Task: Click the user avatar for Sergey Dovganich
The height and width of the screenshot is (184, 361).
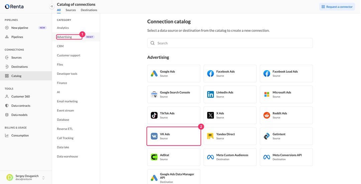Action: [x=10, y=177]
